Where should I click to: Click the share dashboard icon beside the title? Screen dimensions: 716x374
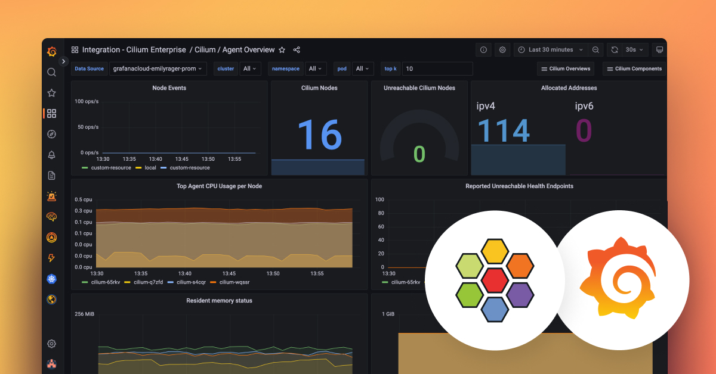coord(297,49)
